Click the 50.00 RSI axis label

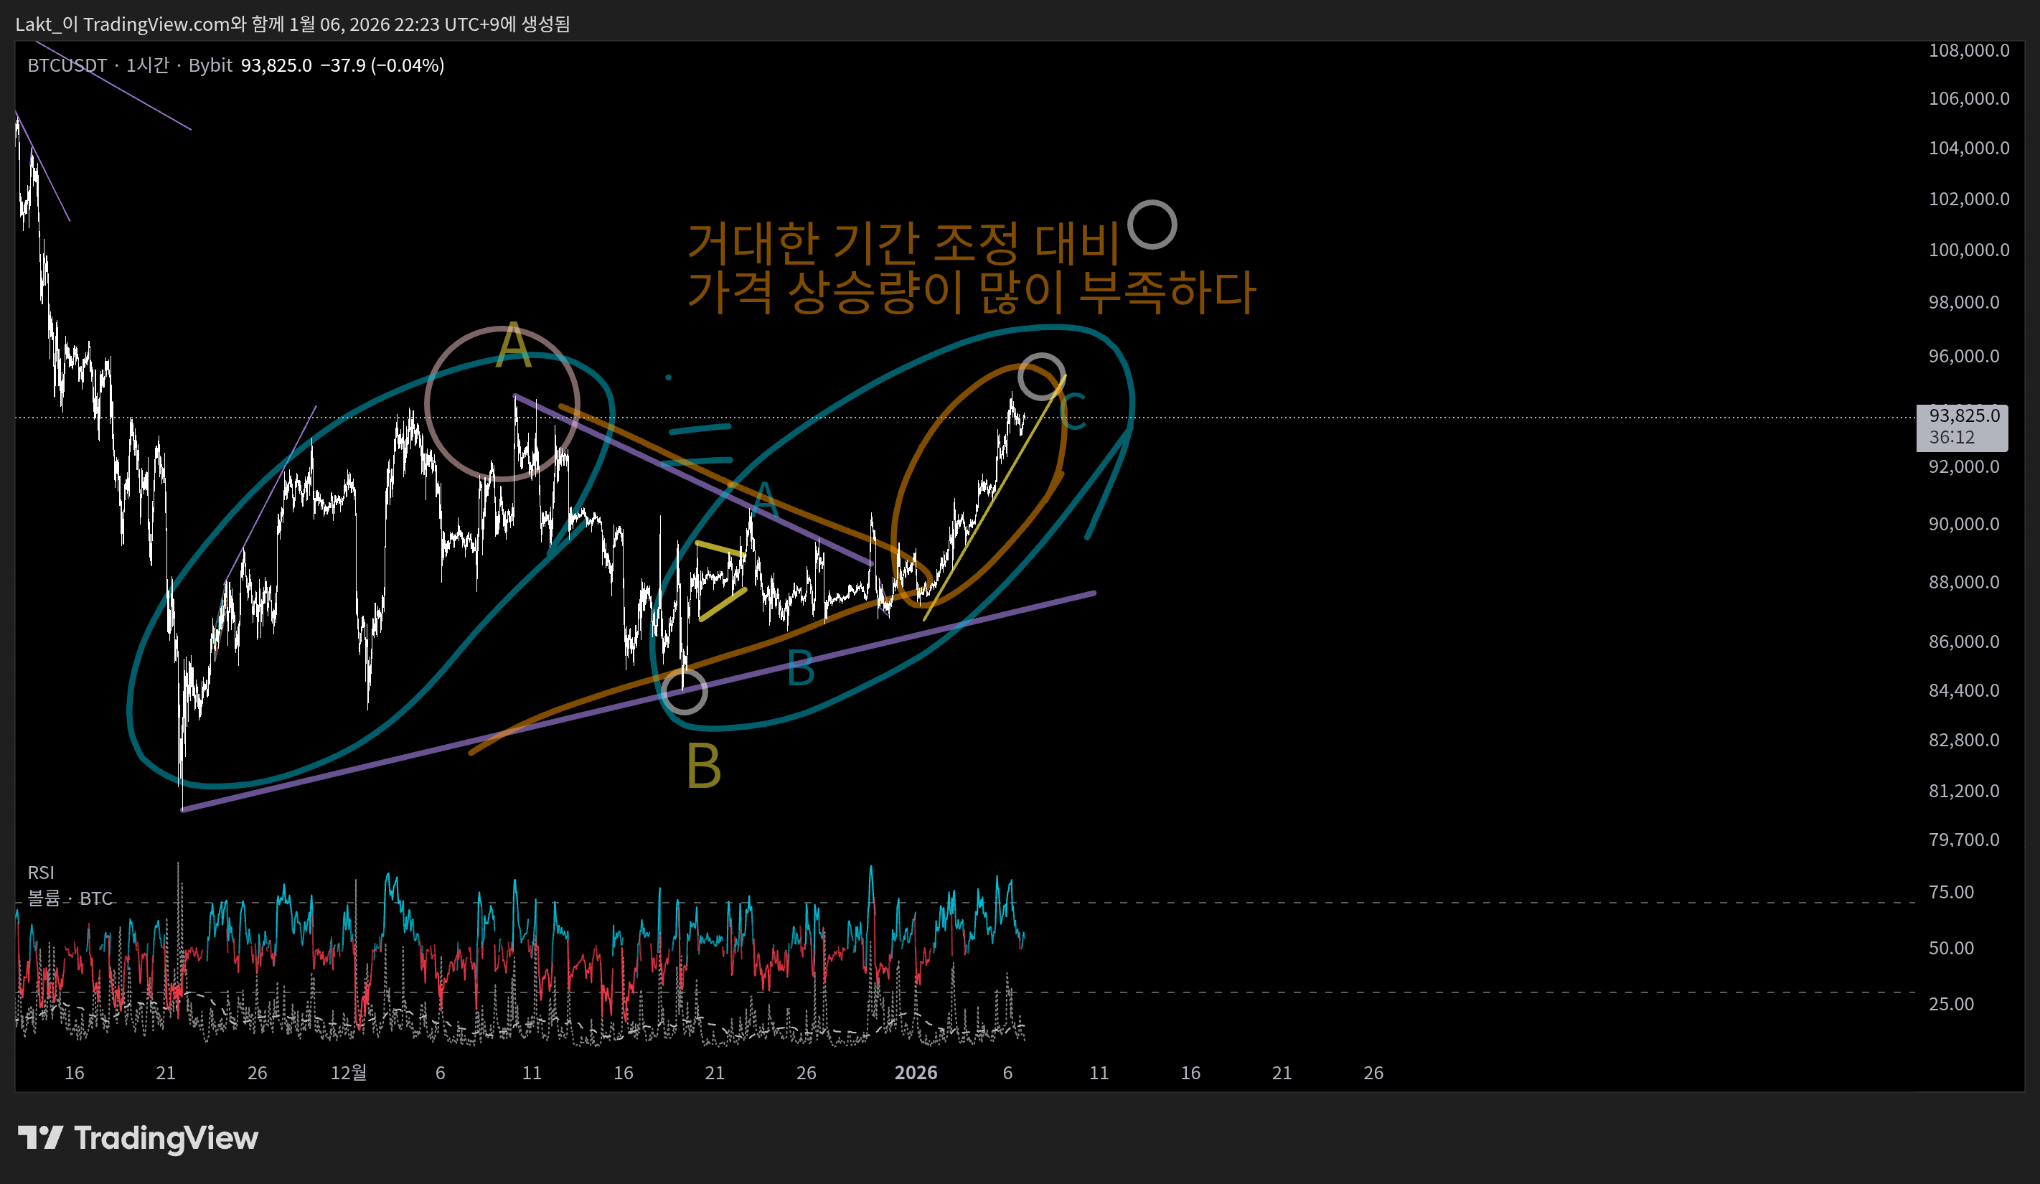coord(1951,949)
